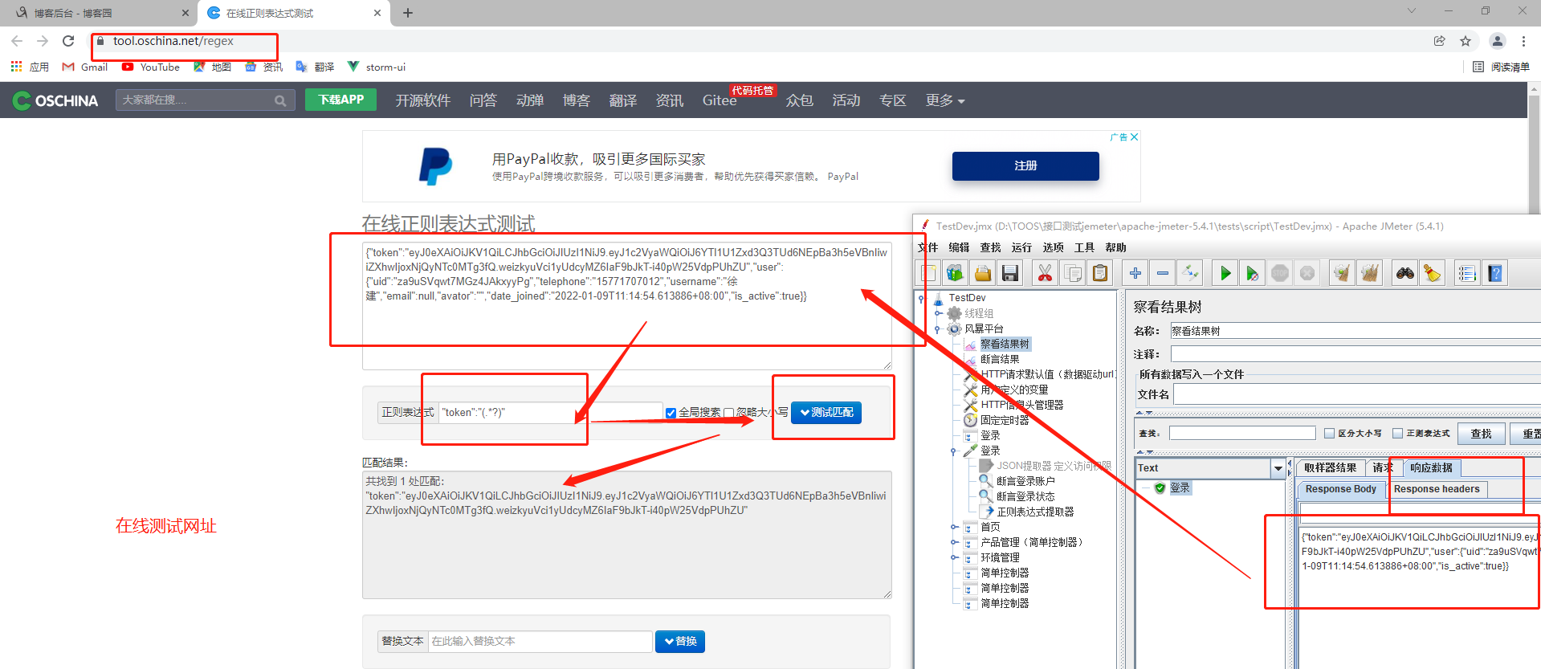Open the JMeter 选项 menu
The image size is (1541, 669).
pyautogui.click(x=1053, y=247)
